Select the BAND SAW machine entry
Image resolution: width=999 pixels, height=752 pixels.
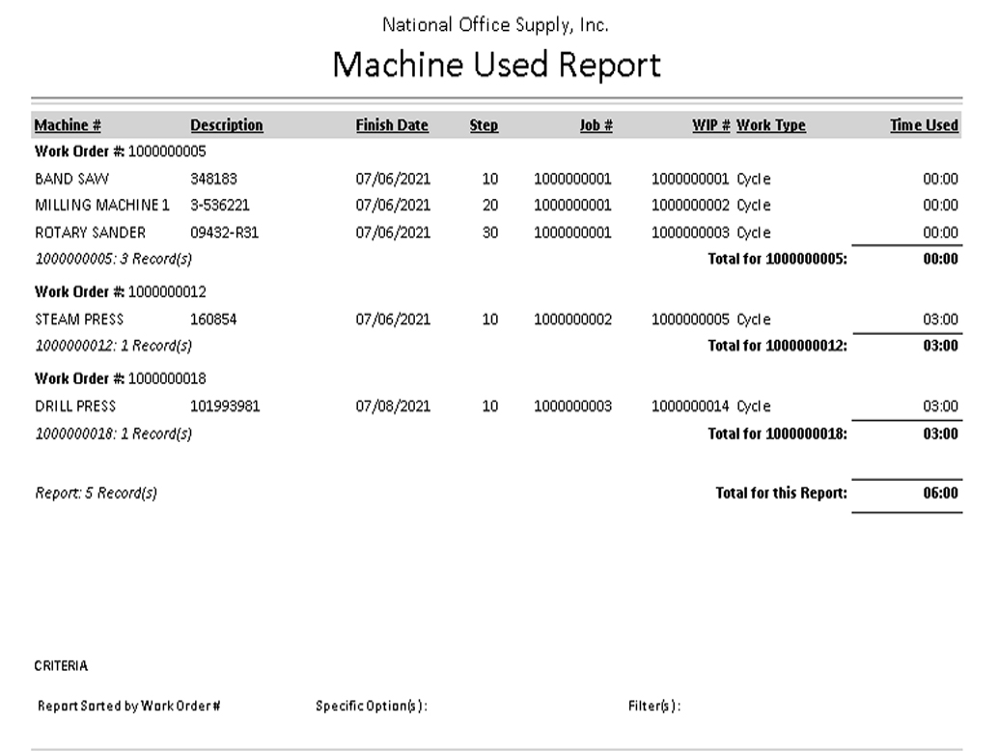[x=71, y=179]
